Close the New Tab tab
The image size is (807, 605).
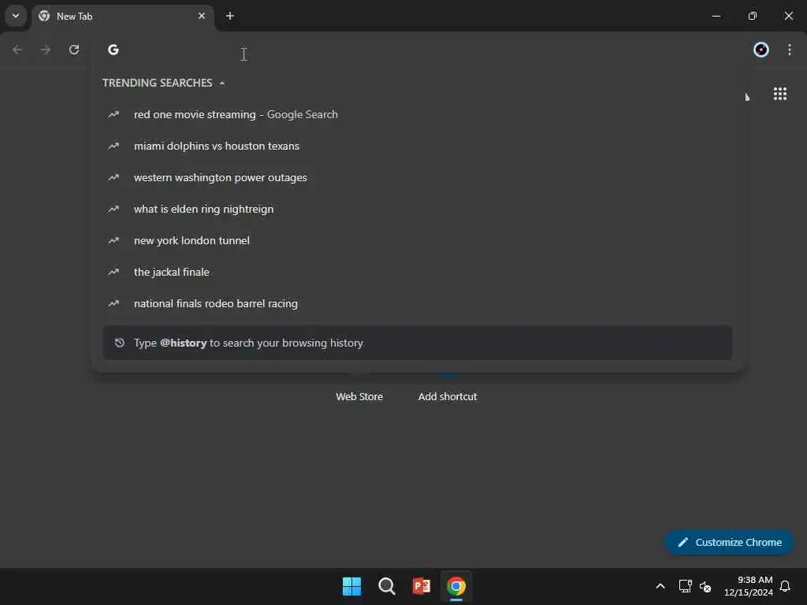(201, 16)
